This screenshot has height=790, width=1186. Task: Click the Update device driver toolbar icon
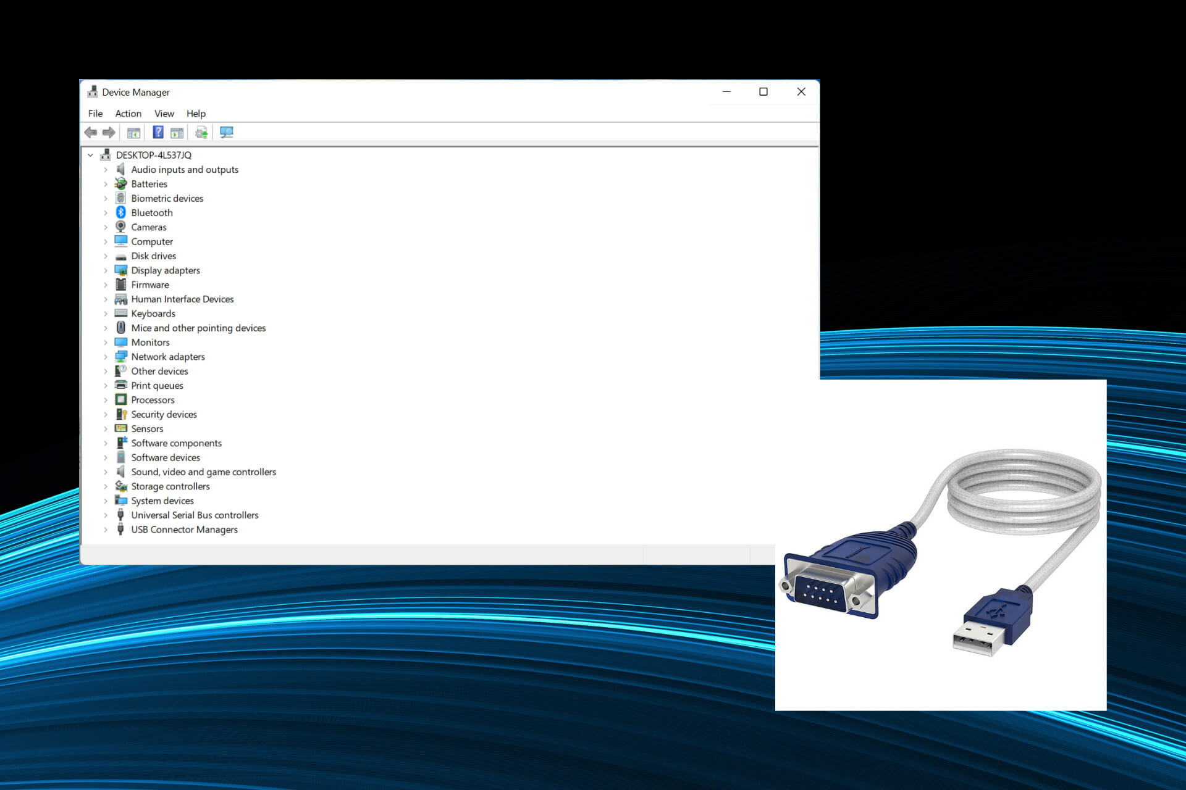(201, 132)
